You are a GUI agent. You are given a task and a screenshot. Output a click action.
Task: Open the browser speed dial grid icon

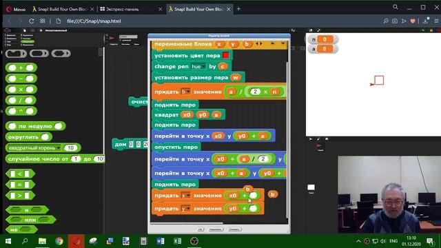(x=43, y=21)
